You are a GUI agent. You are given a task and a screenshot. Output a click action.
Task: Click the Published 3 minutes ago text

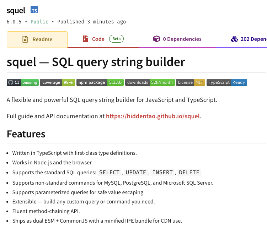92,22
